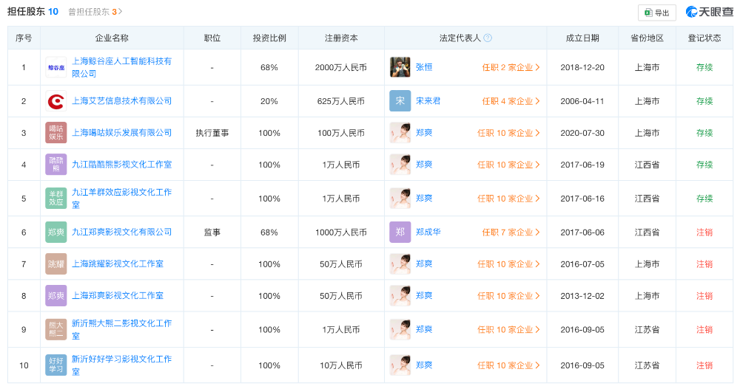740x389 pixels.
Task: Click the 熊大熊二 company badge icon
Action: pos(56,330)
